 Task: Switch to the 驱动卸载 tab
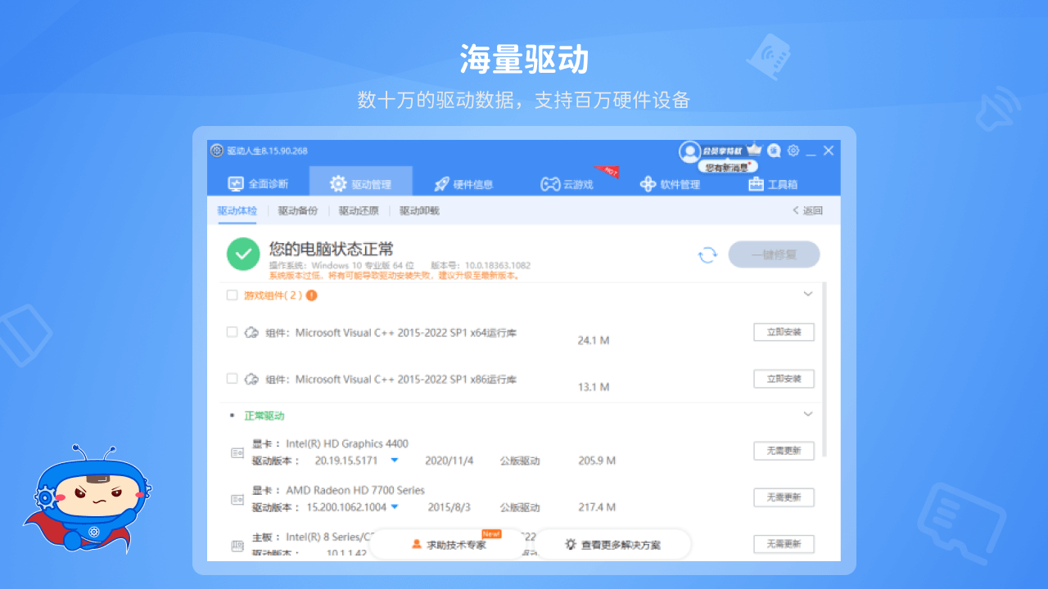pyautogui.click(x=418, y=210)
